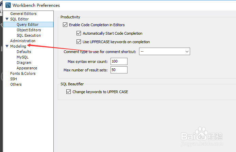Select the MySQL item under Modeling
236x152 pixels.
(x=22, y=57)
